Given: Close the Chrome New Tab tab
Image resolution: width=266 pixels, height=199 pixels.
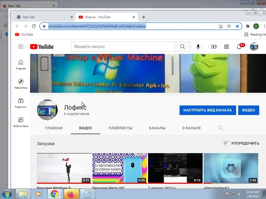Looking at the screenshot, I should tap(72, 17).
